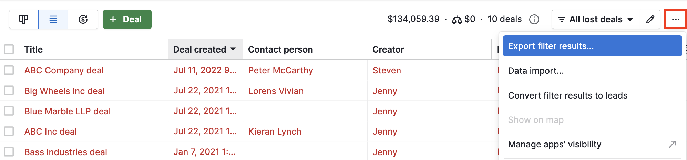Click the pencil edit filter icon
Image resolution: width=687 pixels, height=160 pixels.
pos(650,20)
